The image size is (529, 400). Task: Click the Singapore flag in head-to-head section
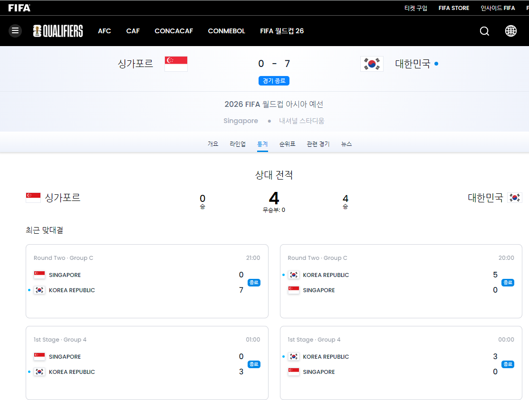coord(33,198)
